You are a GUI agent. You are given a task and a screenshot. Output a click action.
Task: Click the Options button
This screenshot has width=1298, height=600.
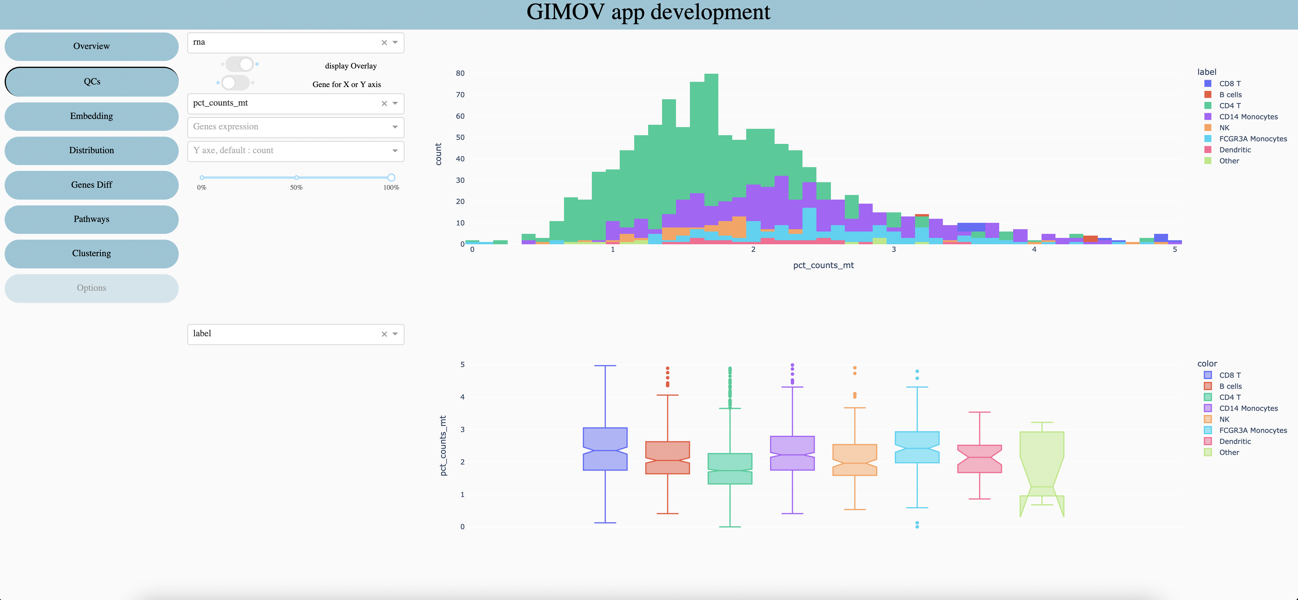pos(91,288)
